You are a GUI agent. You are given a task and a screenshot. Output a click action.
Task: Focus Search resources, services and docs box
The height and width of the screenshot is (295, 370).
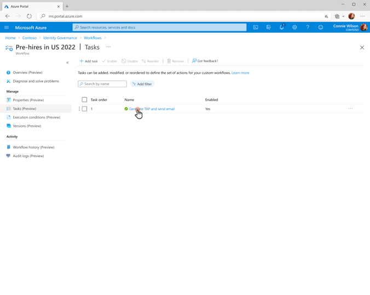[x=159, y=27]
